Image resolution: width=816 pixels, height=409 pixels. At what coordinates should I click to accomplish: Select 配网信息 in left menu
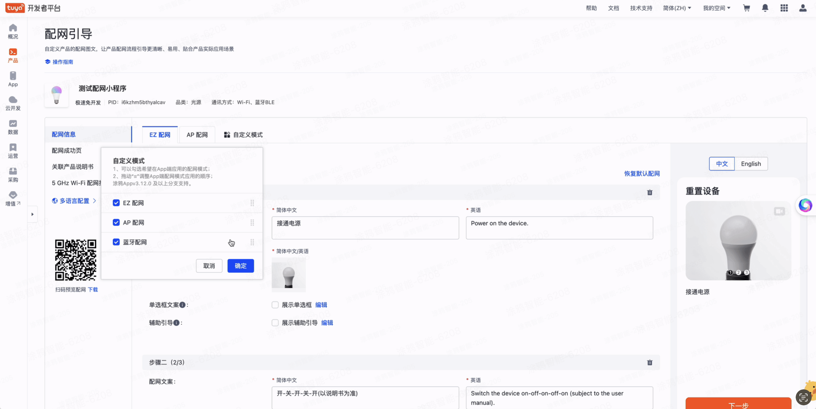click(88, 134)
